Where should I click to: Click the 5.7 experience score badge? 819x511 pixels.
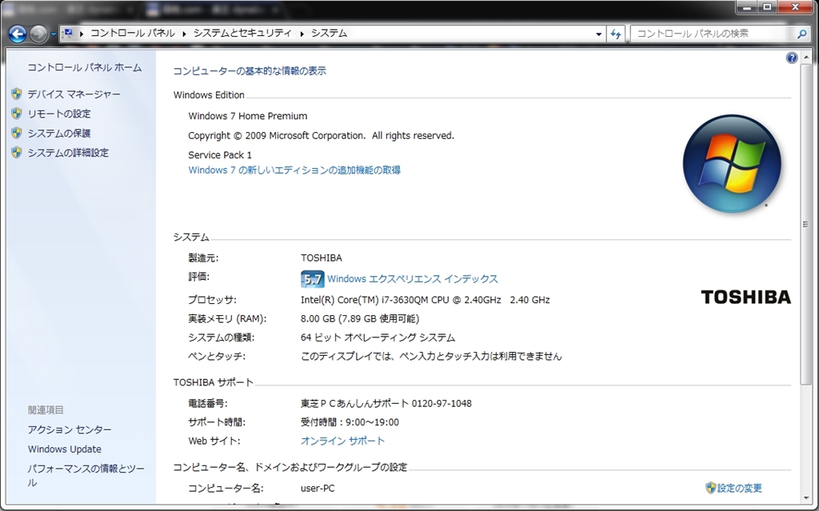tap(313, 279)
